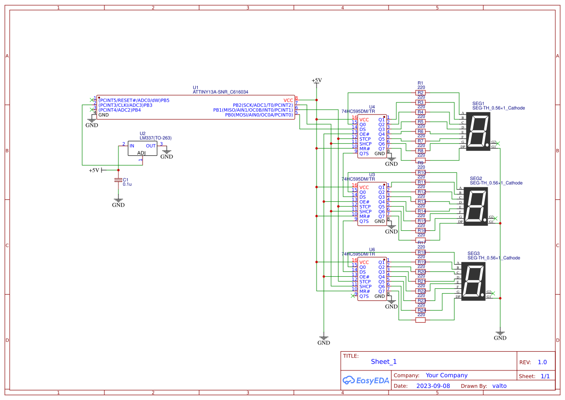Select the valto Drawn By name

pos(499,385)
